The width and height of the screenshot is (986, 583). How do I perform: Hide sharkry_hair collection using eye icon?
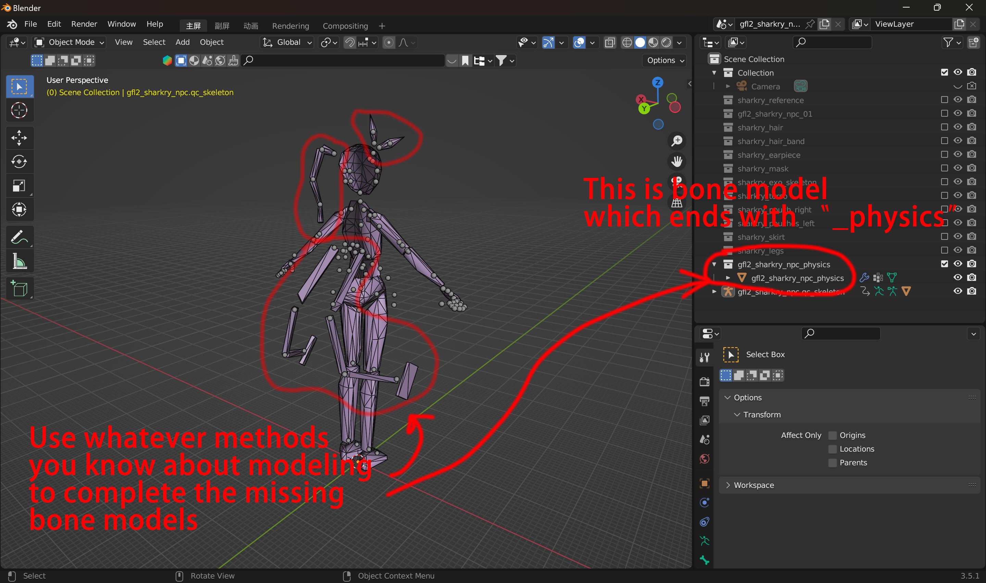click(958, 127)
